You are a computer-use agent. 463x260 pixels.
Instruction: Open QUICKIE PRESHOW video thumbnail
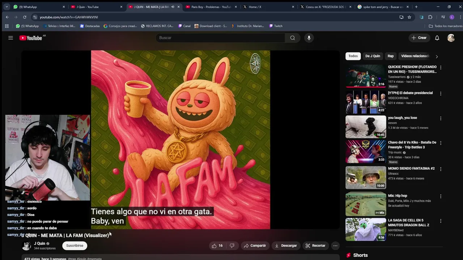click(366, 76)
